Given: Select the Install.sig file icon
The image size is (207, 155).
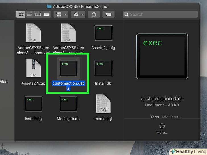Looking at the screenshot, I should [34, 104].
